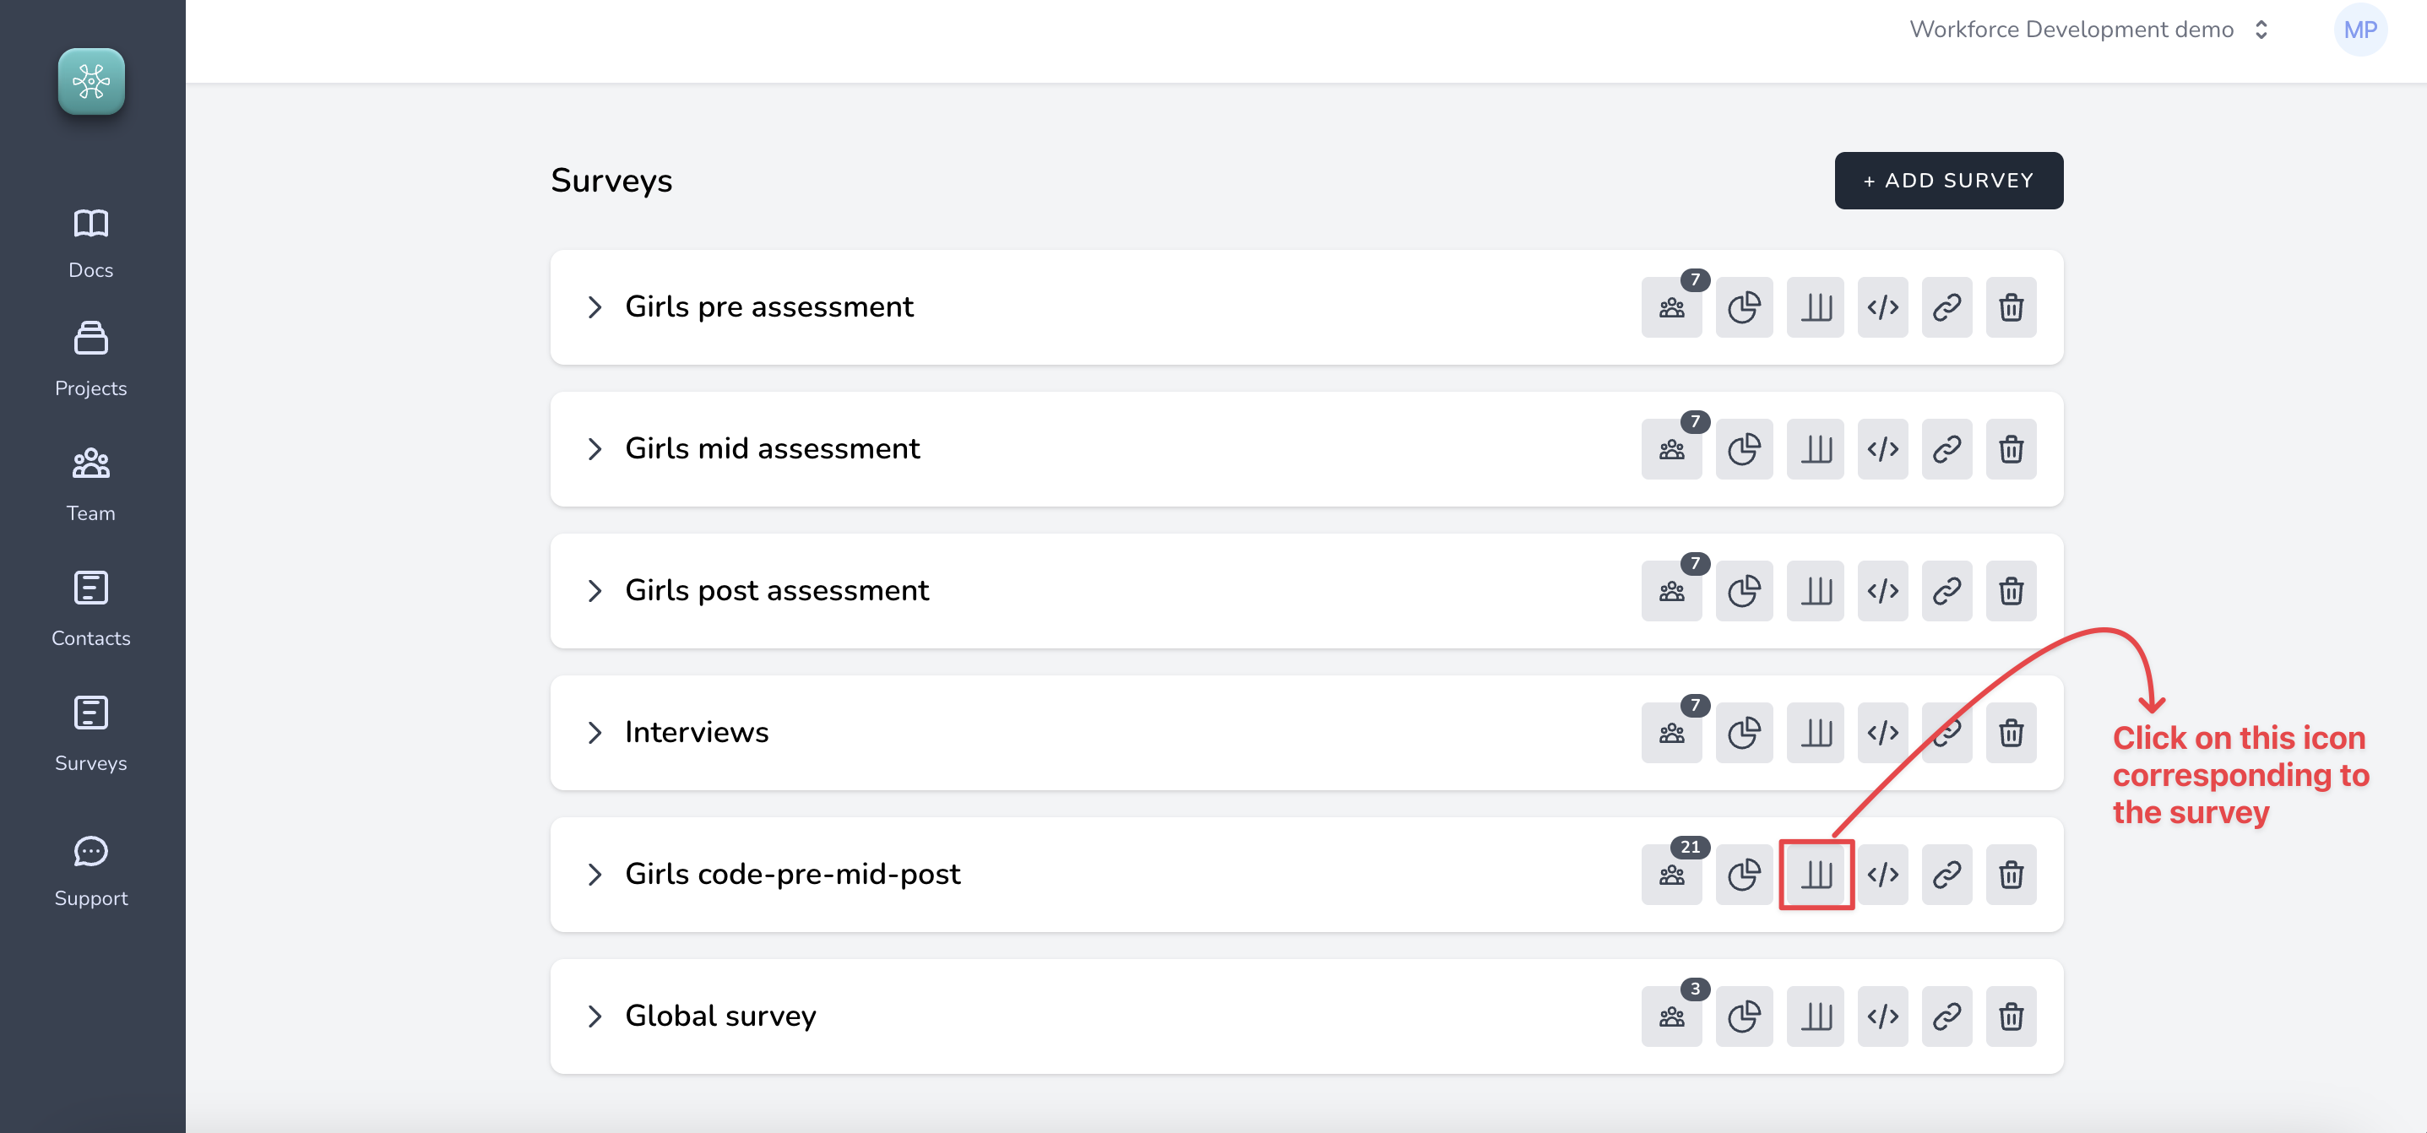Open the embed code icon for Girls mid assessment
Viewport: 2427px width, 1133px height.
point(1882,449)
